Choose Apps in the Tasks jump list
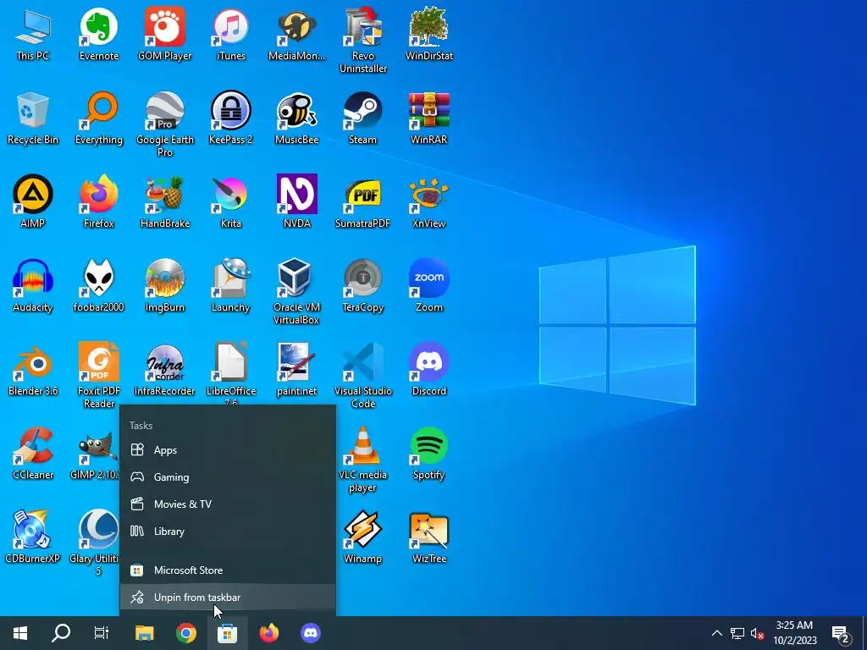 228,450
